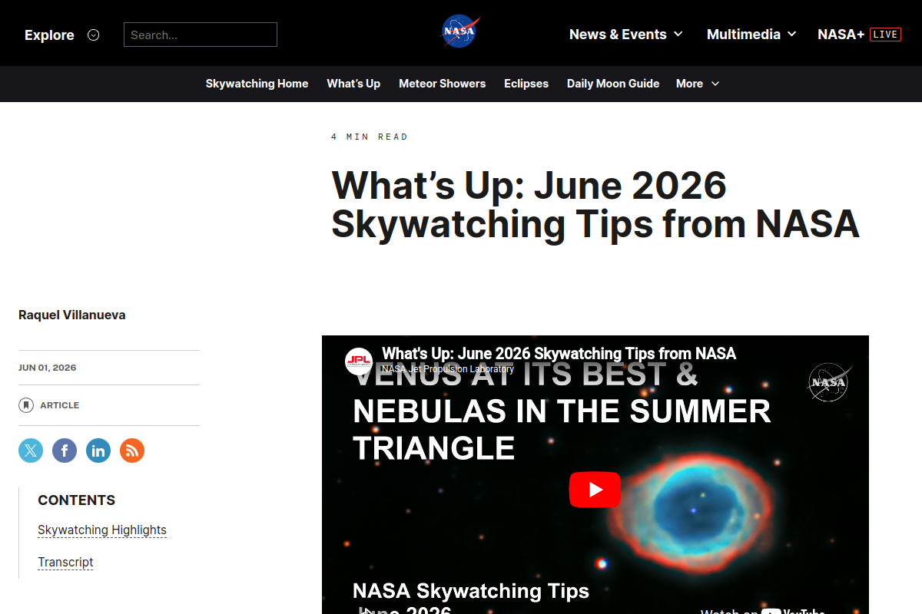Focus the Search input field

point(201,35)
